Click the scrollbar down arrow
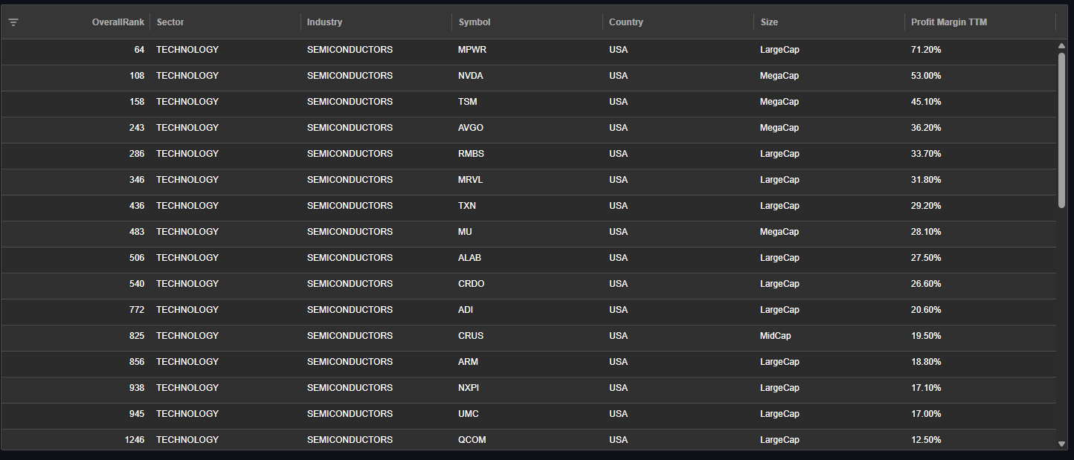Image resolution: width=1074 pixels, height=460 pixels. tap(1062, 444)
